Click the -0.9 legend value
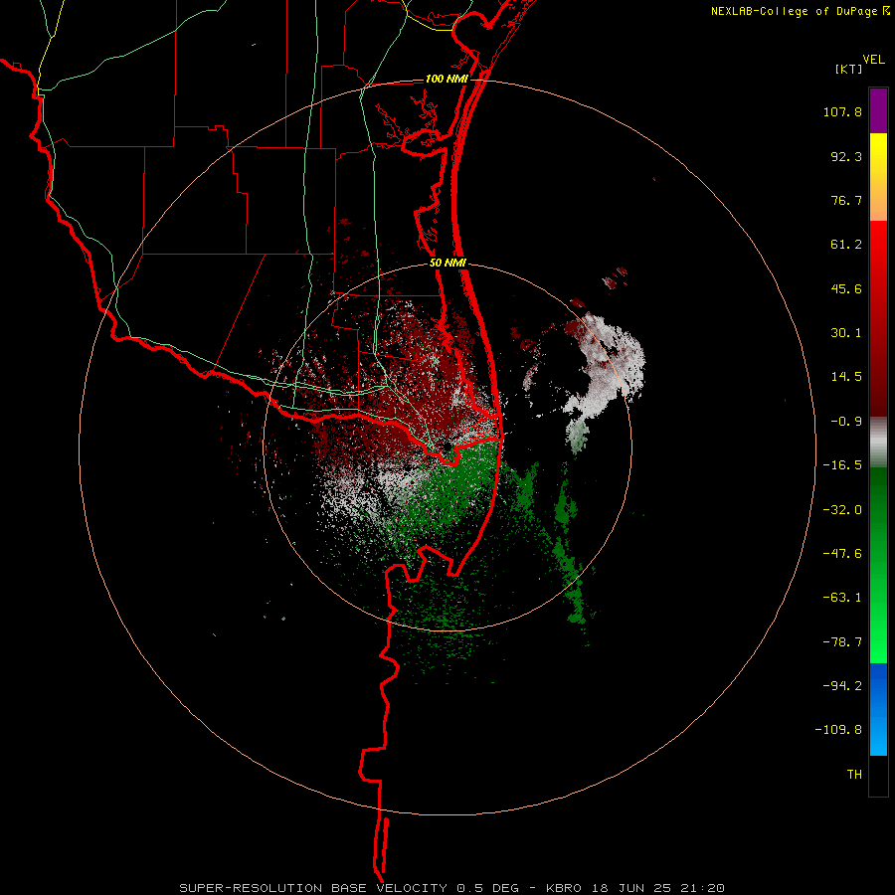The width and height of the screenshot is (895, 895). click(x=846, y=422)
